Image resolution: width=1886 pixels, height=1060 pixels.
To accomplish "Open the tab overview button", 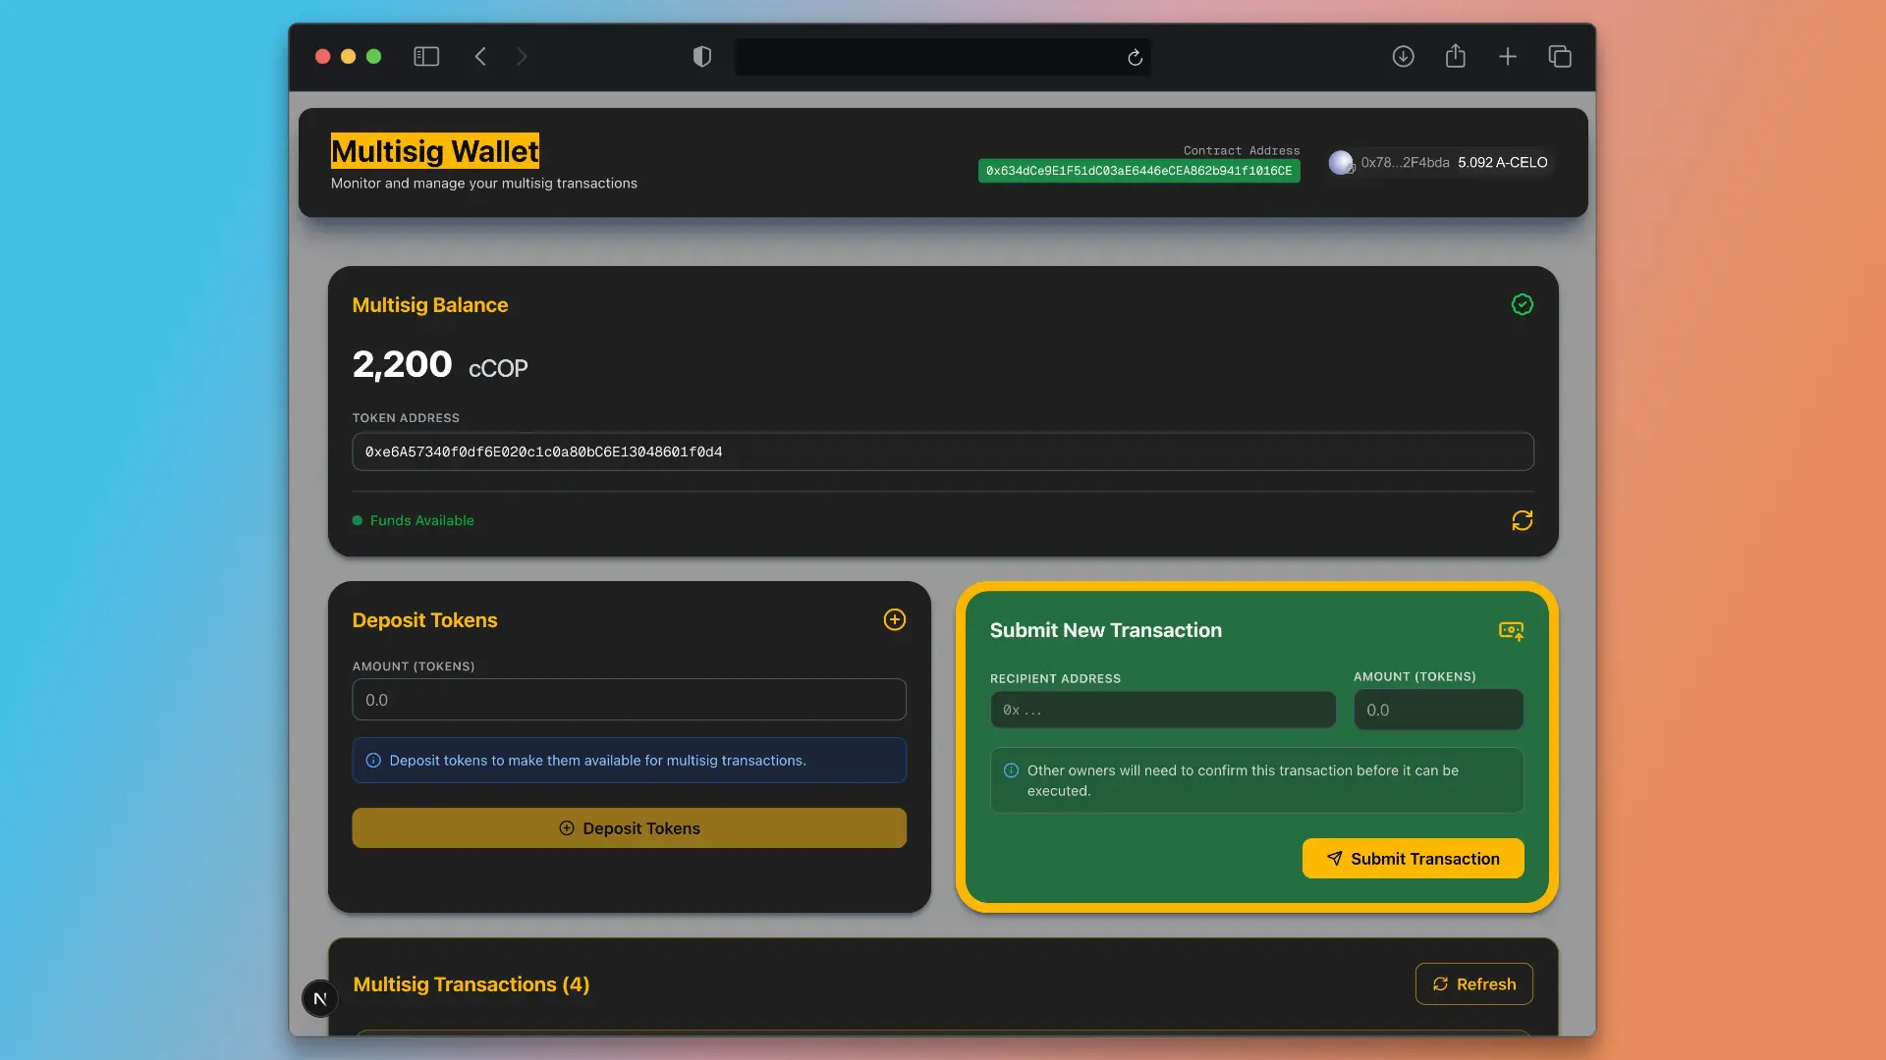I will [x=1560, y=56].
